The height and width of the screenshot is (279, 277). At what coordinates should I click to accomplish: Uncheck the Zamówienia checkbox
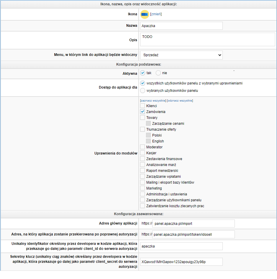(x=142, y=112)
